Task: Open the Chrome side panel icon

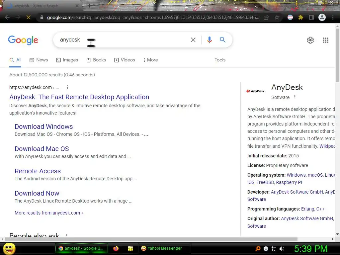Action: (x=311, y=17)
